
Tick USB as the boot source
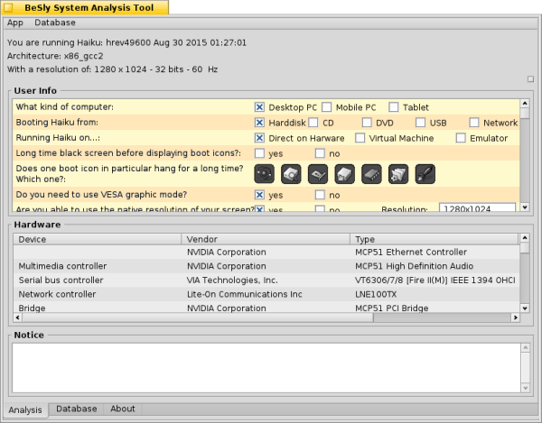pyautogui.click(x=421, y=123)
